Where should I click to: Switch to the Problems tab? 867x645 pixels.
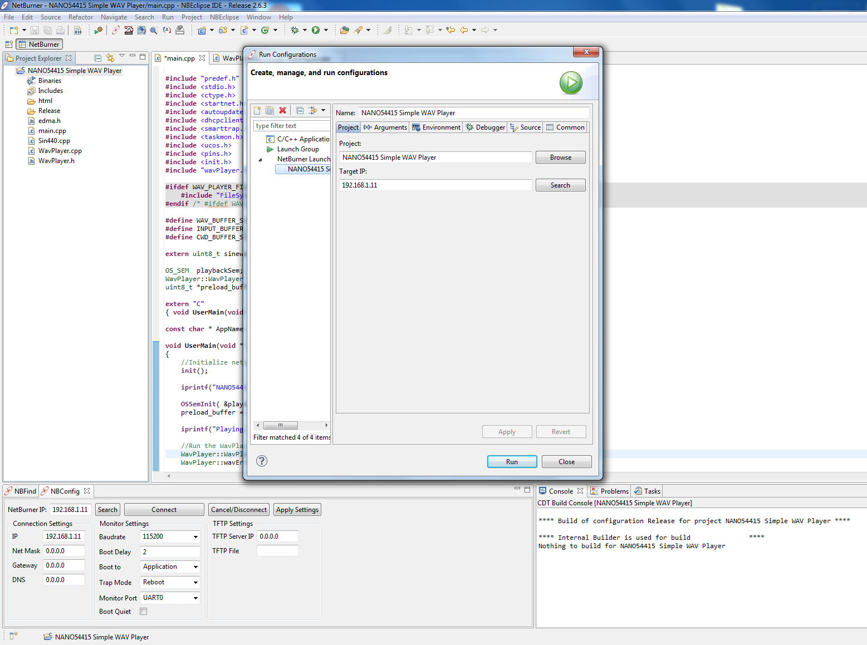[609, 491]
